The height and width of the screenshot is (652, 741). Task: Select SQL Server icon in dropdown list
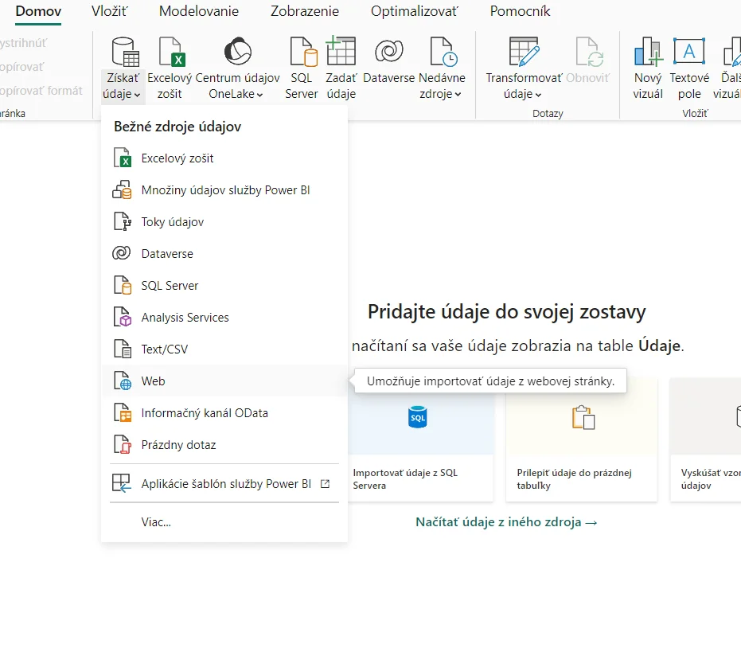pos(123,285)
